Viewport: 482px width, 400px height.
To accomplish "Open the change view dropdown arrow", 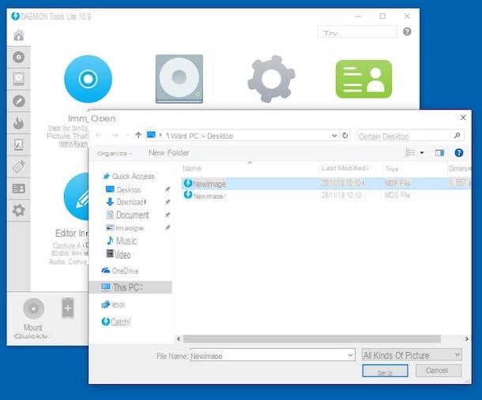I will (422, 152).
